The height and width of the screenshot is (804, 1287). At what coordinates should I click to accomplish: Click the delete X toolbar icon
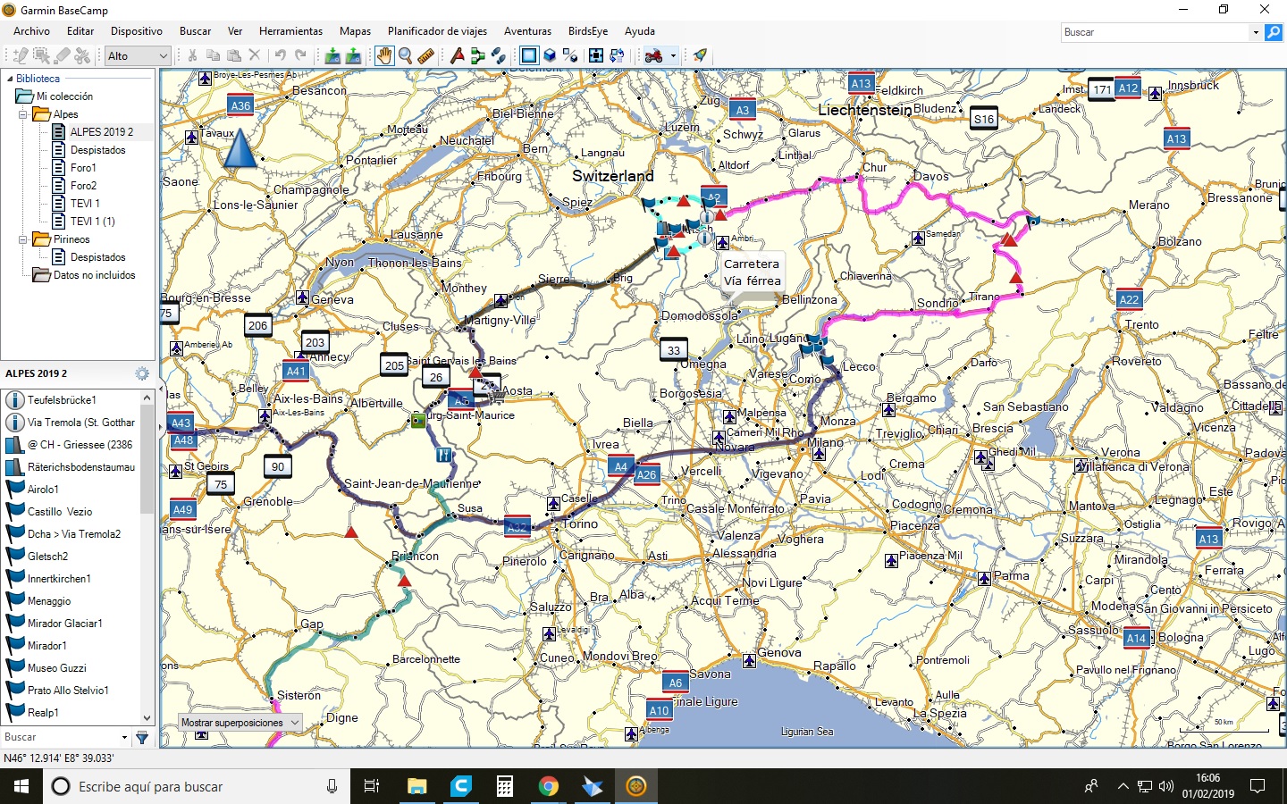tap(254, 55)
